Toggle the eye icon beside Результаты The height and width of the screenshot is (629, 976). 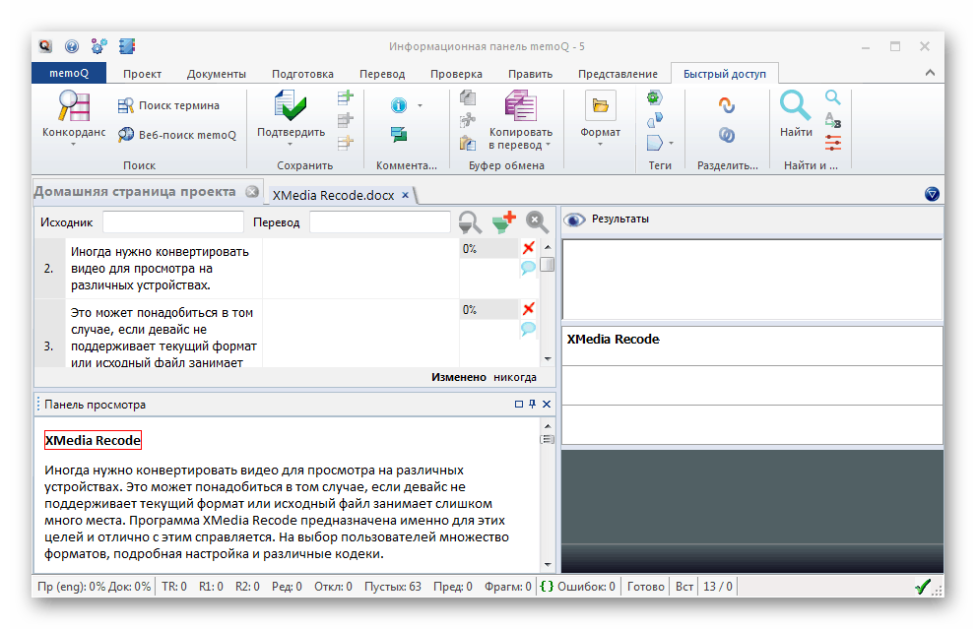point(574,220)
